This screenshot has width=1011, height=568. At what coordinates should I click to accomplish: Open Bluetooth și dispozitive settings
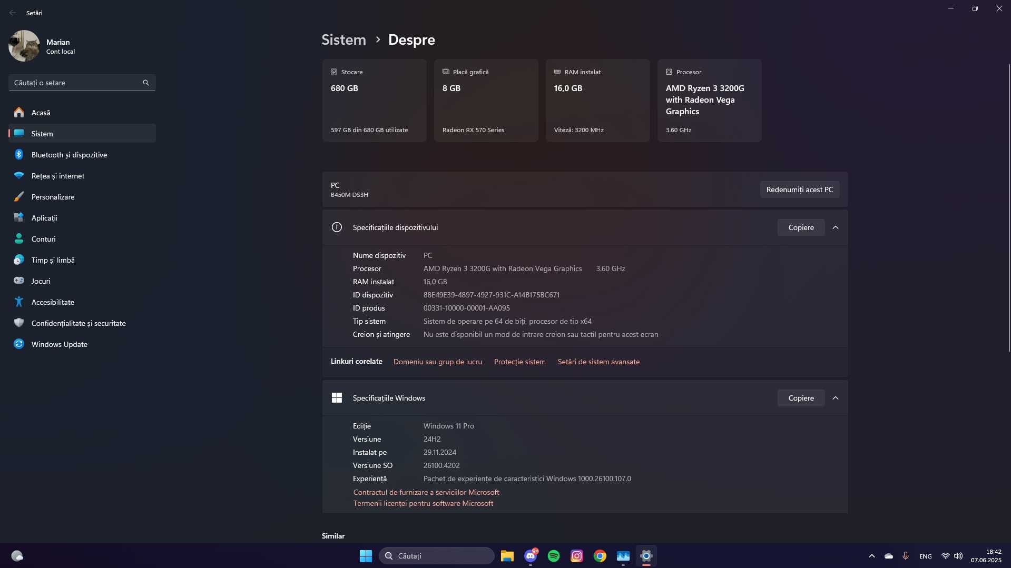tap(82, 155)
